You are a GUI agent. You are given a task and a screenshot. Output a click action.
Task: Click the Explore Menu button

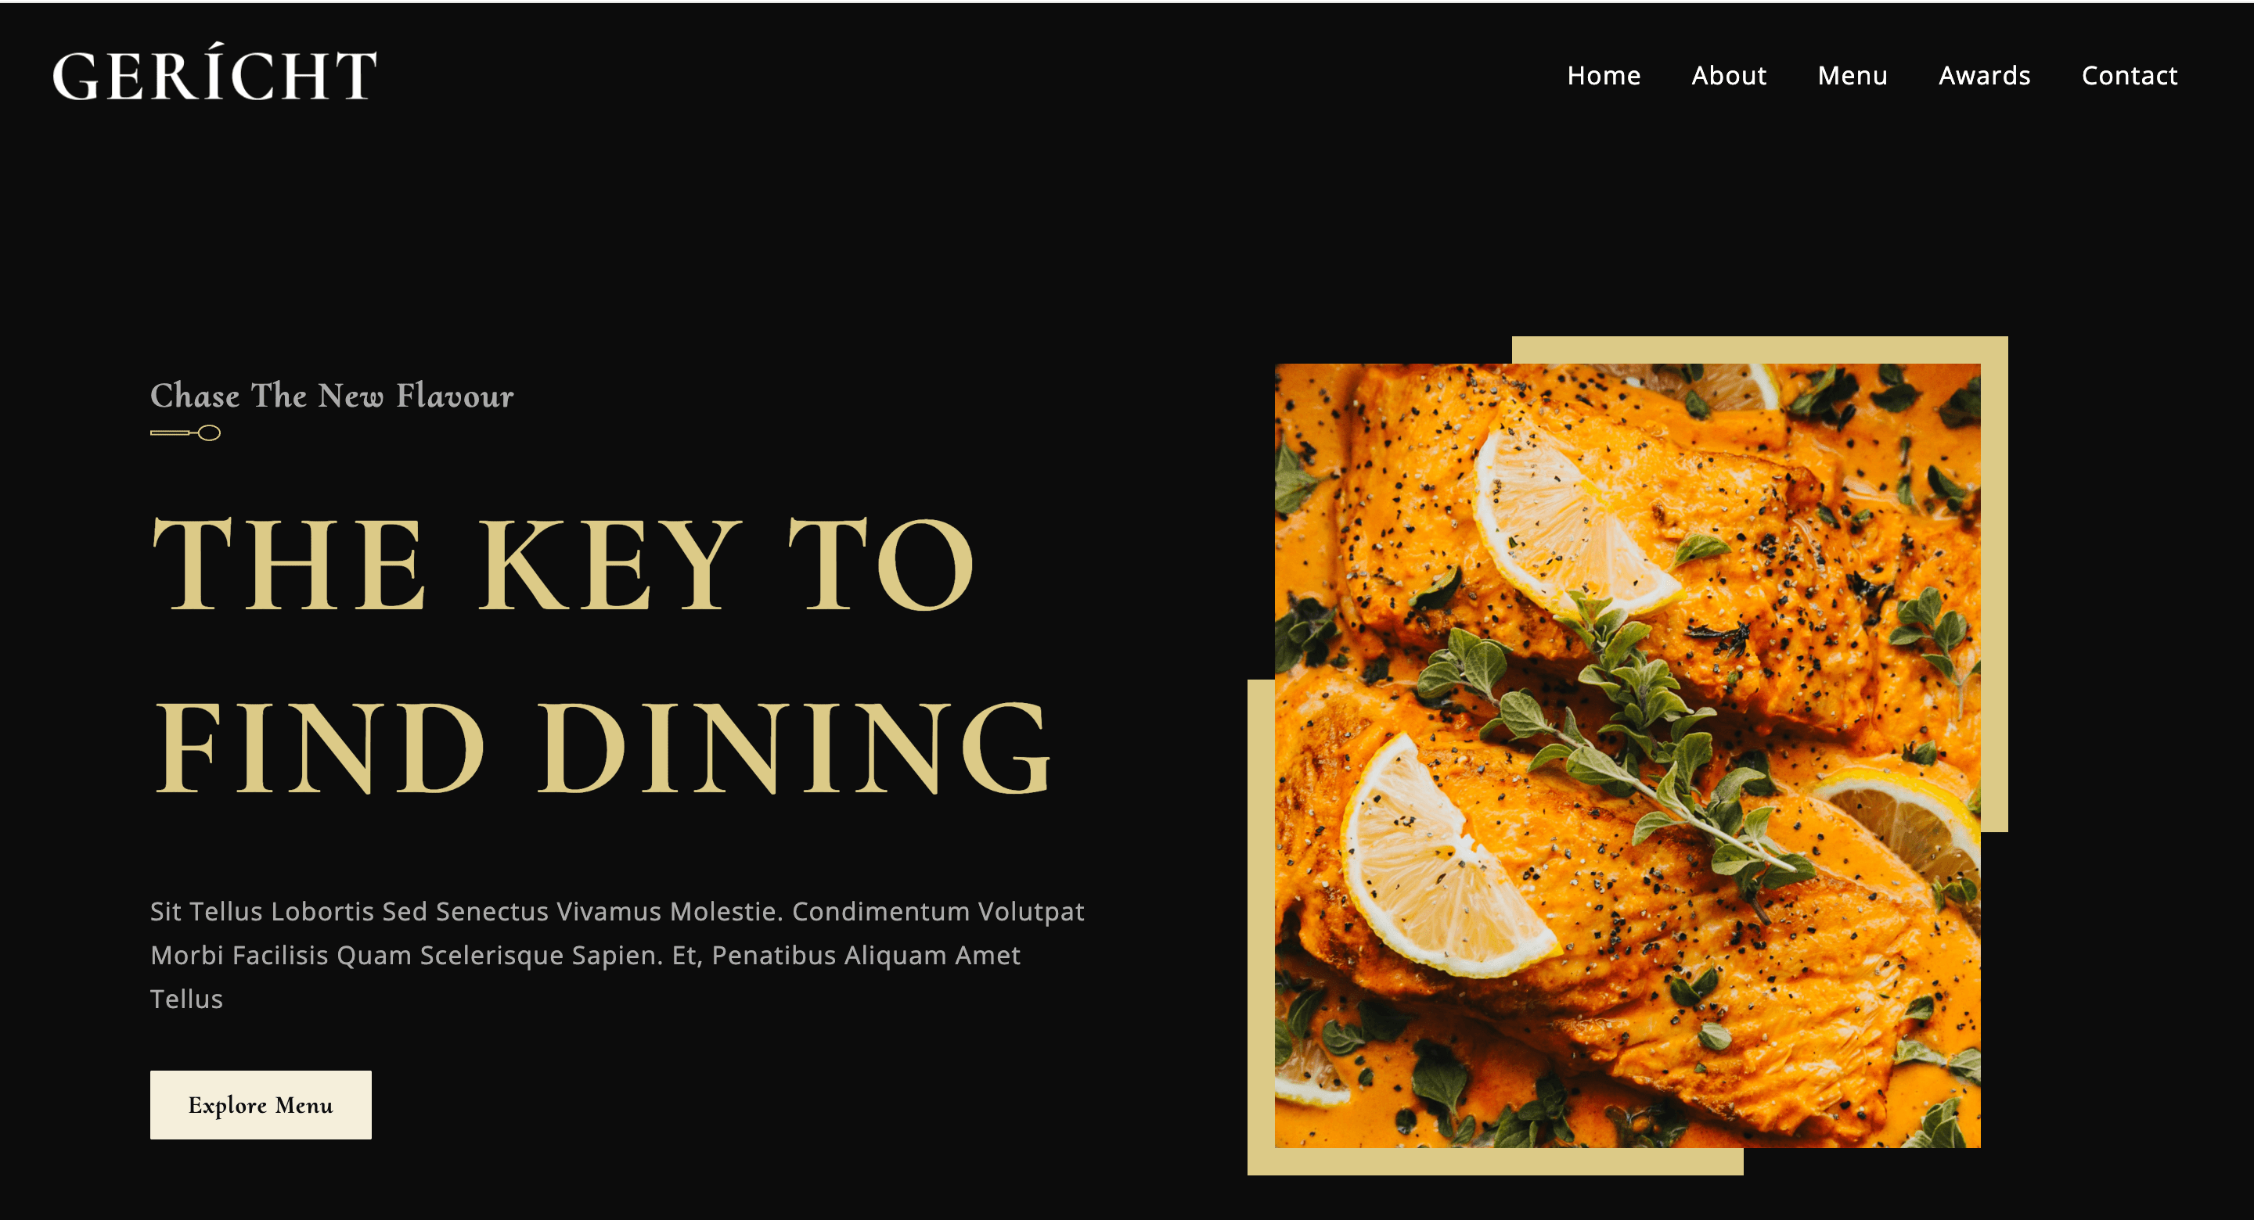[x=261, y=1104]
